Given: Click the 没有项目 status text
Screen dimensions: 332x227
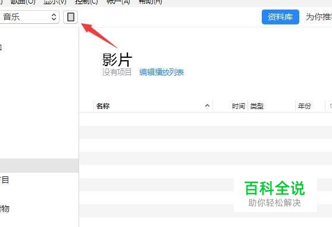Looking at the screenshot, I should tap(117, 72).
